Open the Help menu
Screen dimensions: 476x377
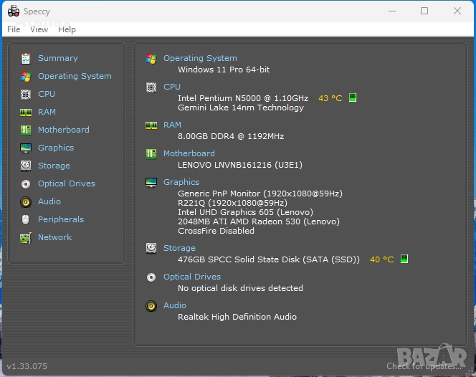click(67, 29)
